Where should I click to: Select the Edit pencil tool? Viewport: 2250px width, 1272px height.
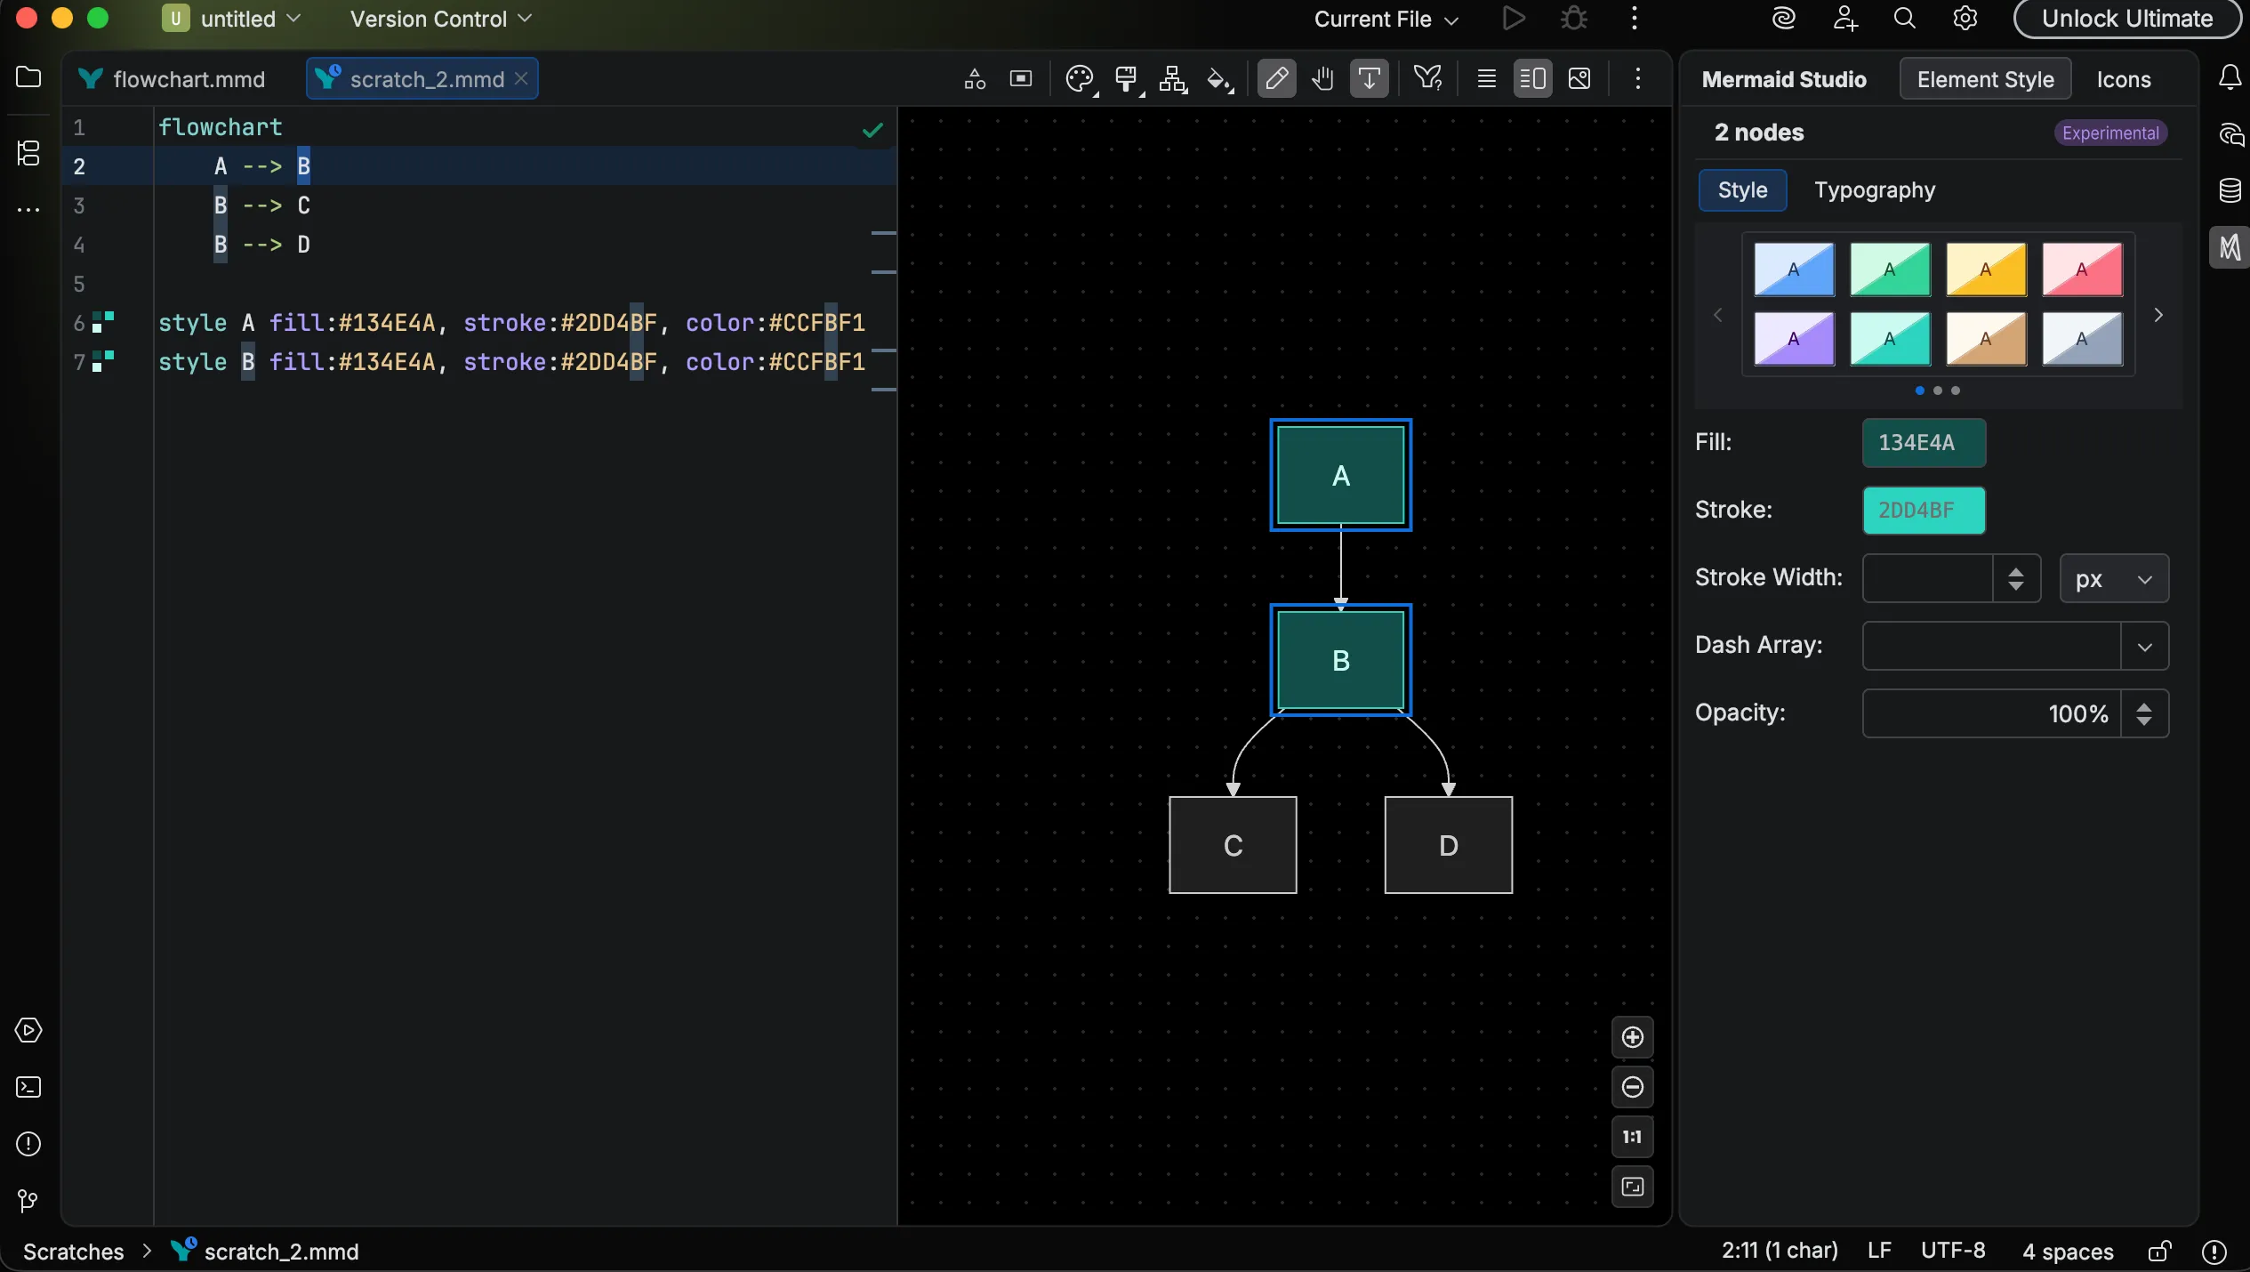(x=1277, y=78)
